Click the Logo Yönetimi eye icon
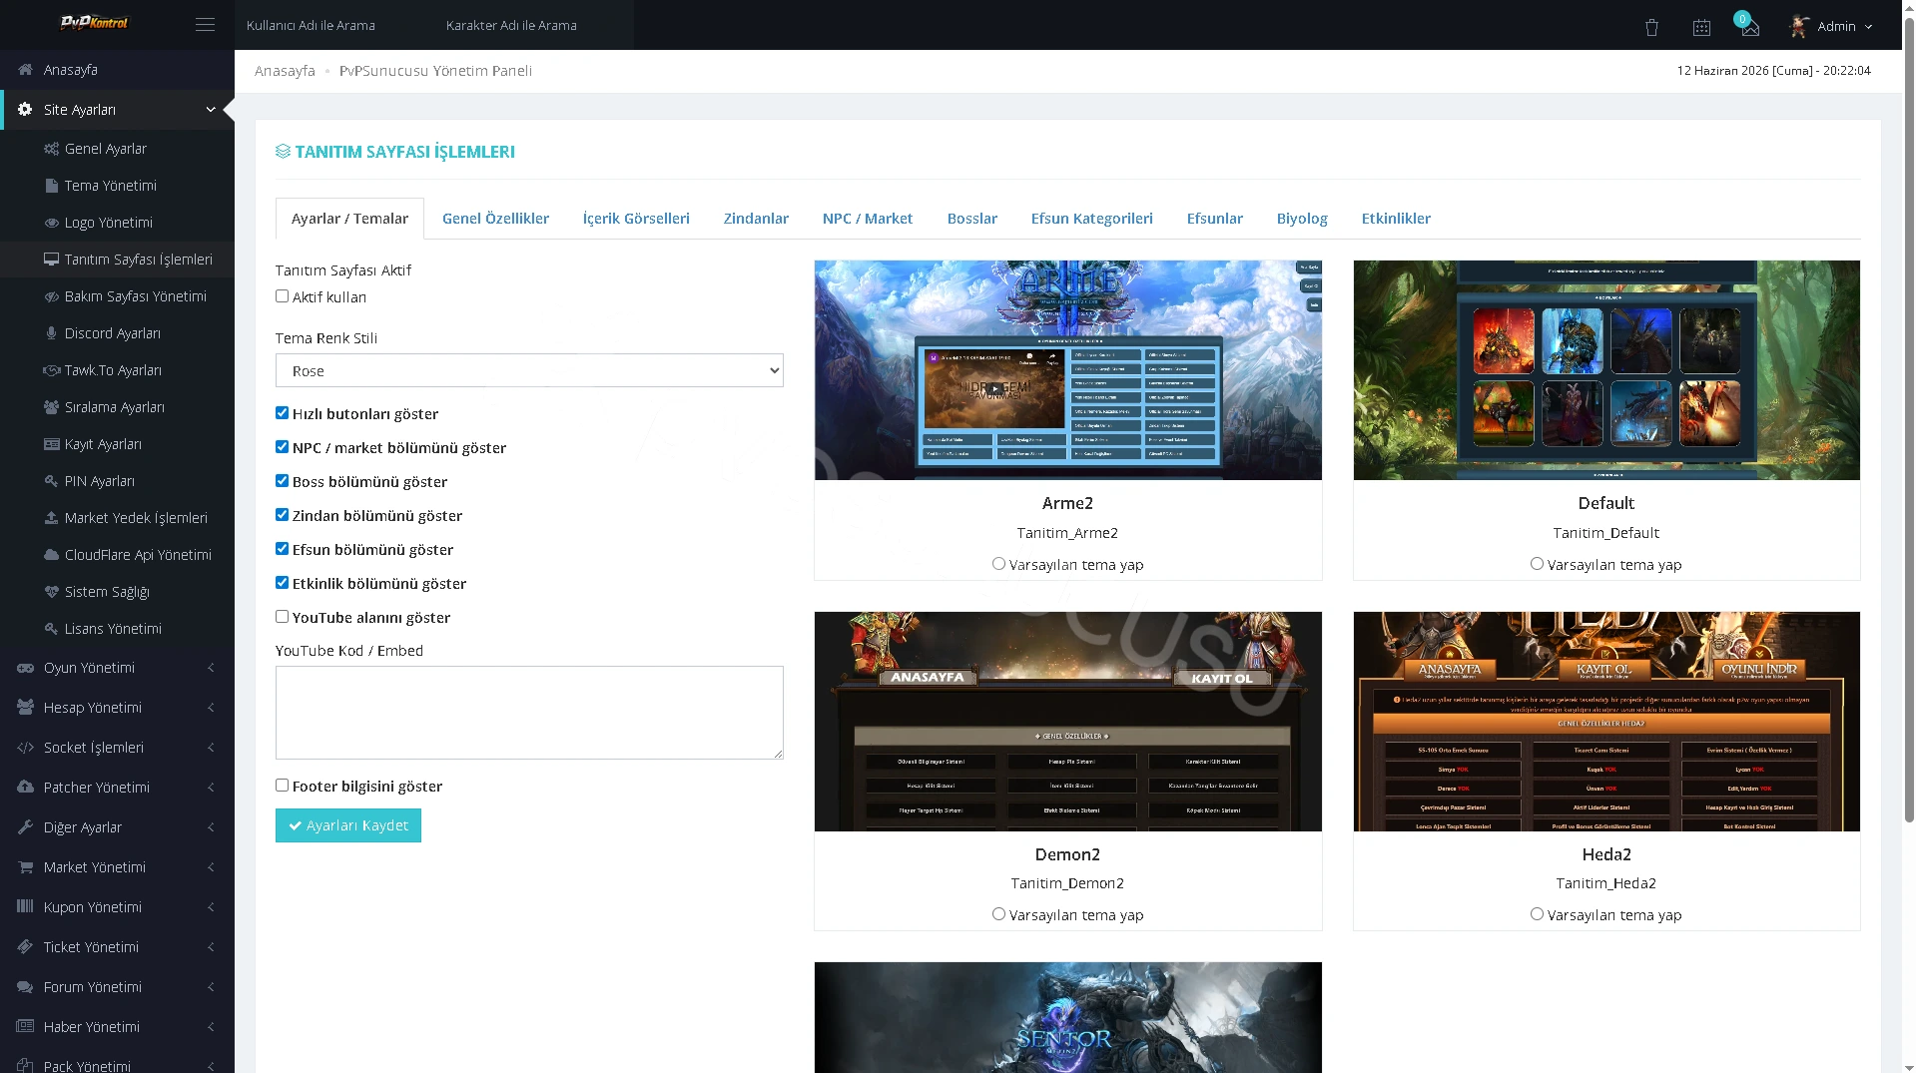 pos(52,223)
